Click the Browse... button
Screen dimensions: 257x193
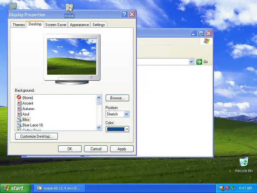point(117,98)
